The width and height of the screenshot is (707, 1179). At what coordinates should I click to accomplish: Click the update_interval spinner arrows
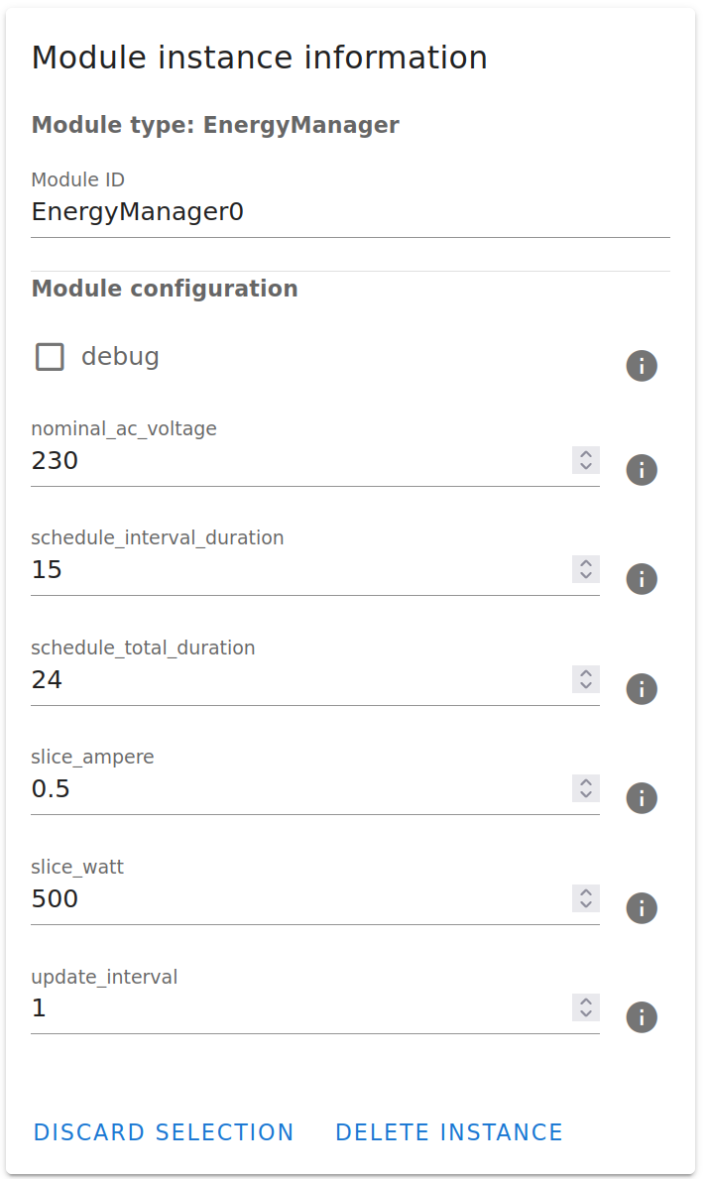[586, 1007]
